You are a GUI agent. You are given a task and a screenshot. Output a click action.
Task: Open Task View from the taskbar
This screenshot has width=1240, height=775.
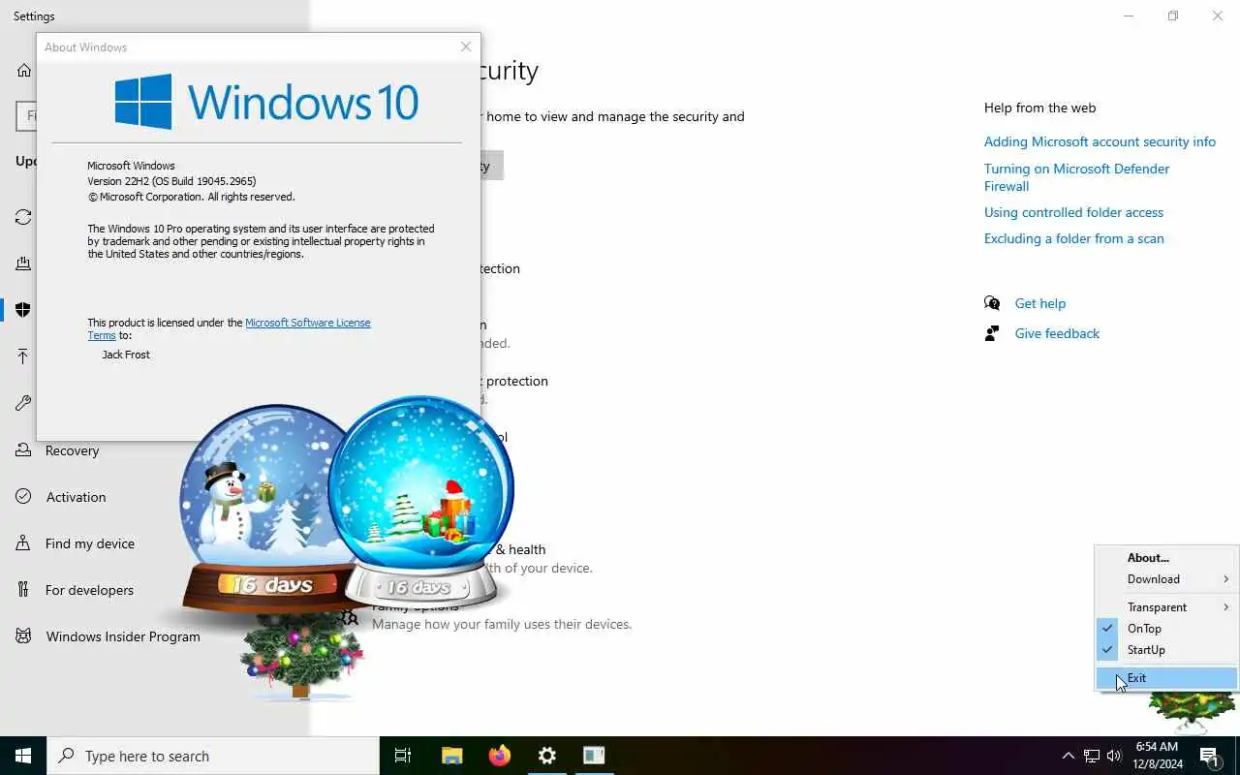(403, 756)
